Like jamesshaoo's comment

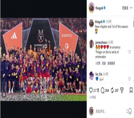pos(129,52)
